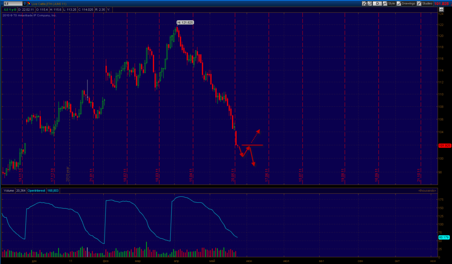452x264 pixels.
Task: Click the 'O: 115.4' open value
Action: (42, 10)
